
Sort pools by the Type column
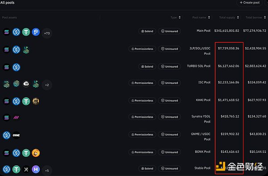(176, 17)
